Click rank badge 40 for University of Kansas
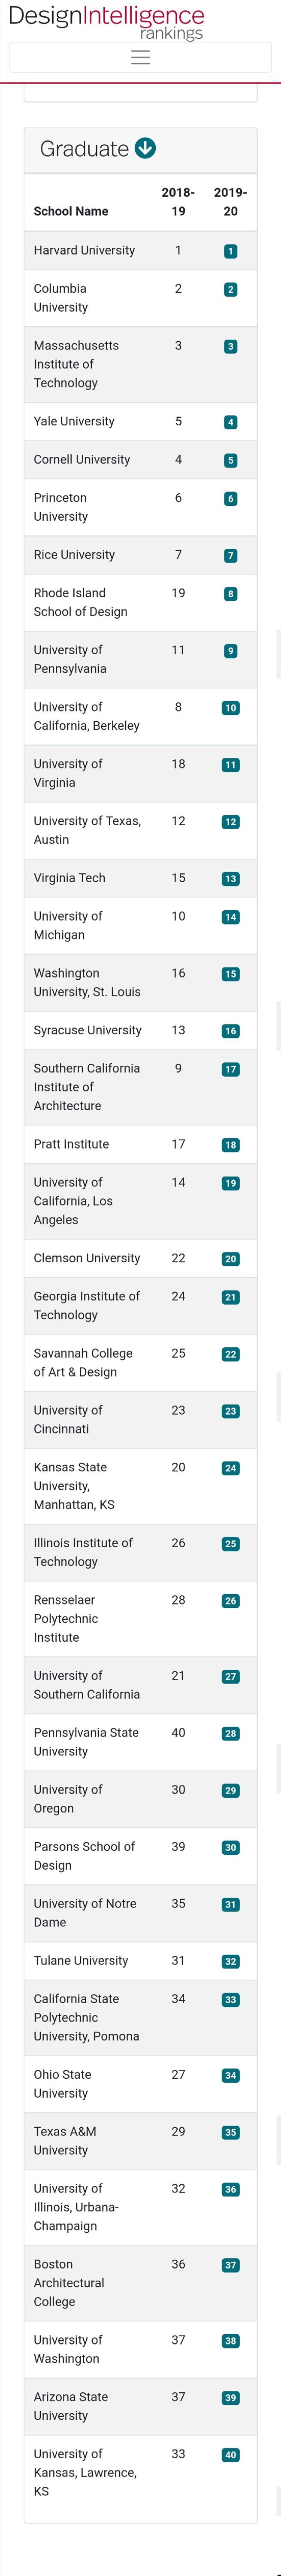Screen dimensions: 281x2576 [230, 2455]
